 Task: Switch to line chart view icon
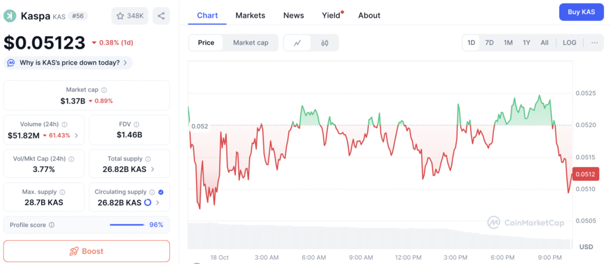click(x=298, y=43)
